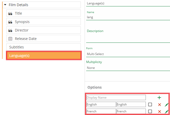Image resolution: width=170 pixels, height=115 pixels.
Task: Tick the checkbox in the French row
Action: click(150, 111)
